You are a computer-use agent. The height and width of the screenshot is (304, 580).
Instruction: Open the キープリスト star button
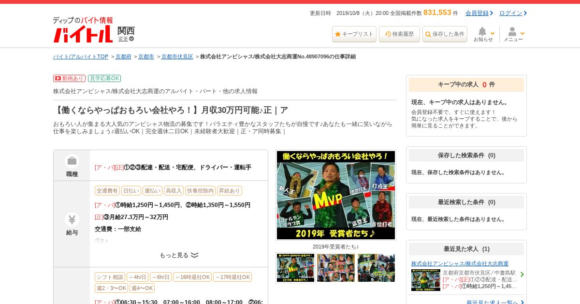pos(354,34)
